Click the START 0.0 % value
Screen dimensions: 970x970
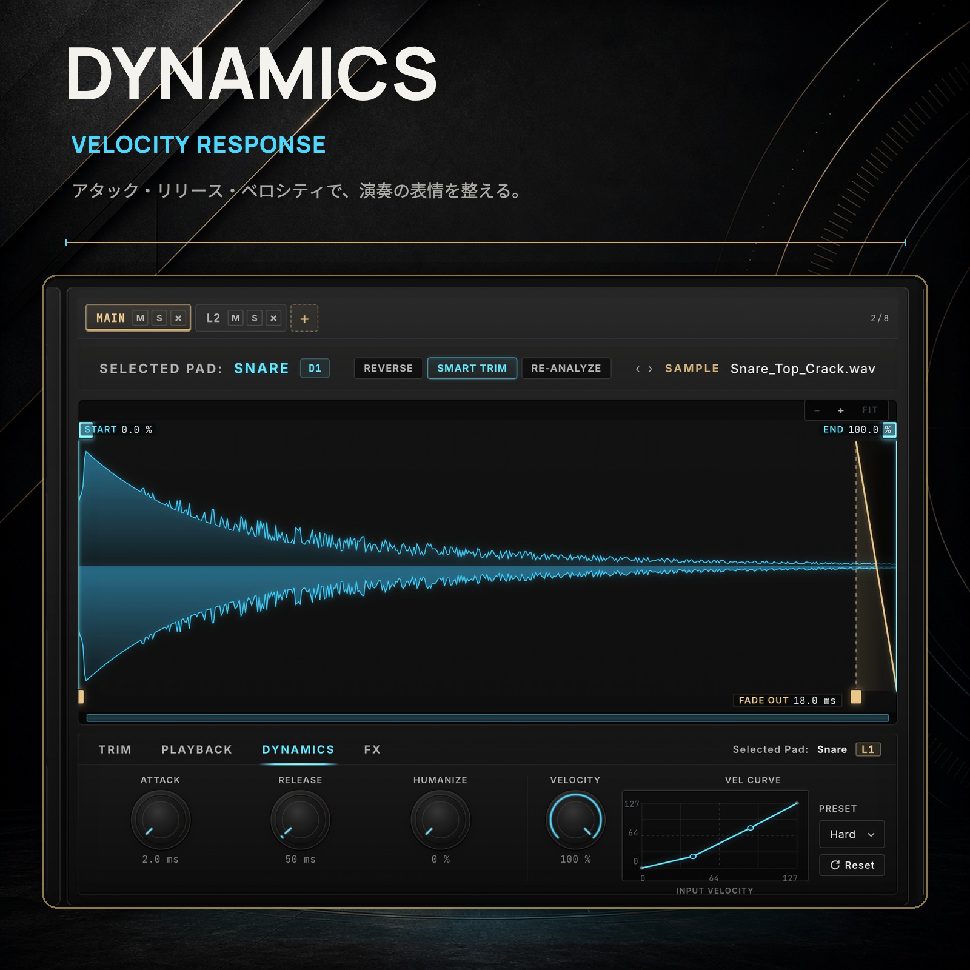[x=136, y=430]
